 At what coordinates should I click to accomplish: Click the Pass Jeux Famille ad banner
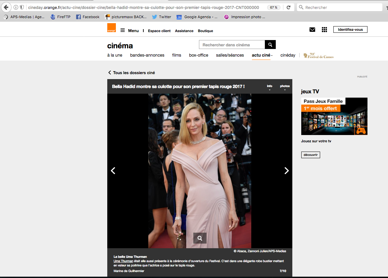(334, 116)
